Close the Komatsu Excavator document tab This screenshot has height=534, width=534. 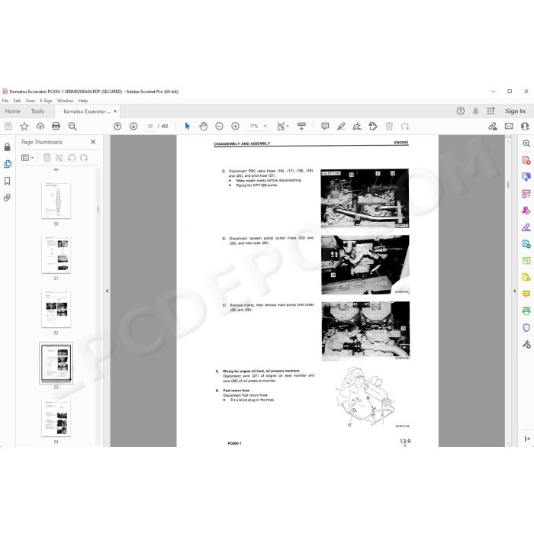[x=115, y=111]
